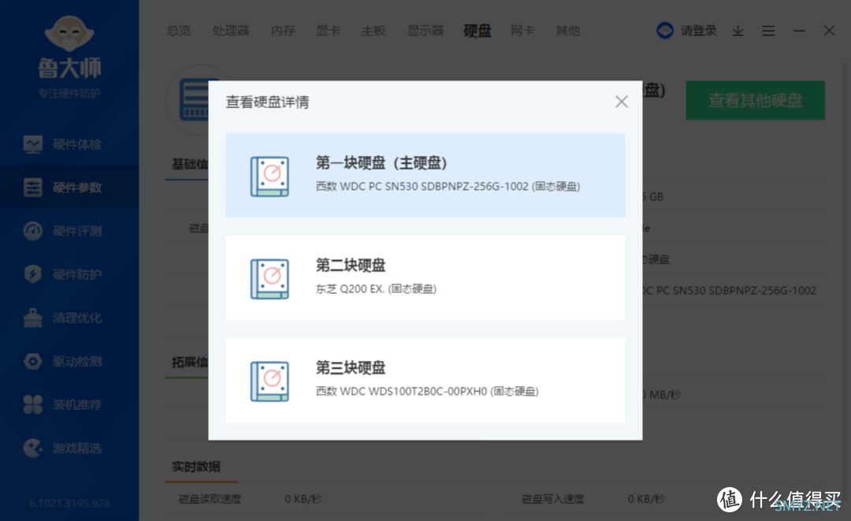Click 东芝 Q200 EX. (固态硬盘) text
This screenshot has height=521, width=851.
(376, 288)
